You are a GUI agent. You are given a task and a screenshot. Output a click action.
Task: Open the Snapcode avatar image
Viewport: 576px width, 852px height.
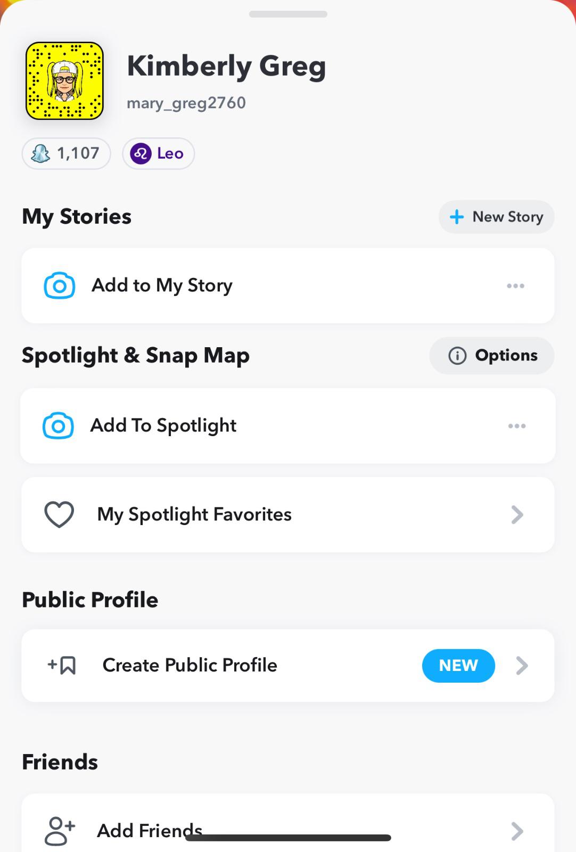pos(64,81)
